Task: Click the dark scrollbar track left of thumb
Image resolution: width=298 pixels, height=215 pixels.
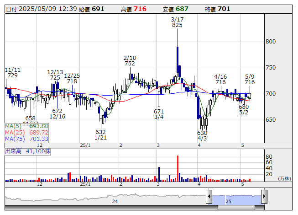Action: coord(111,208)
